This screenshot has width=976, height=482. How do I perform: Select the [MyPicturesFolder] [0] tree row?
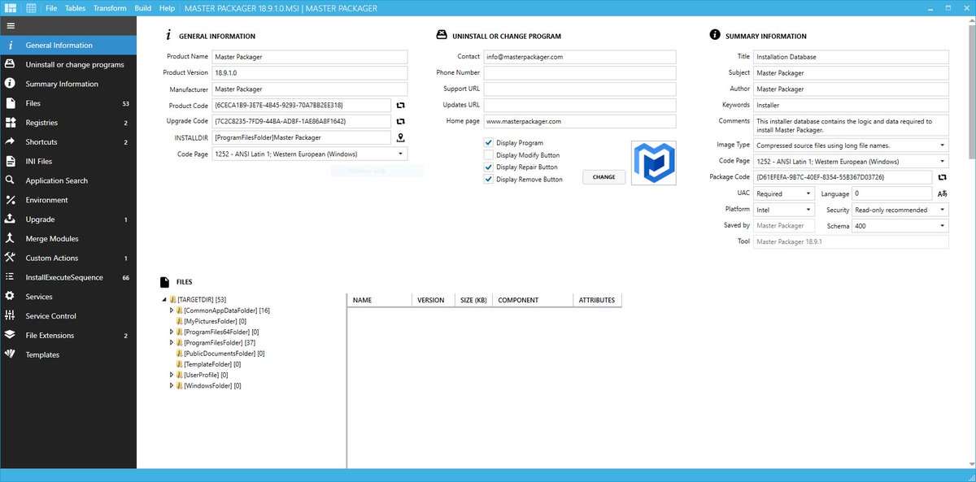(210, 321)
